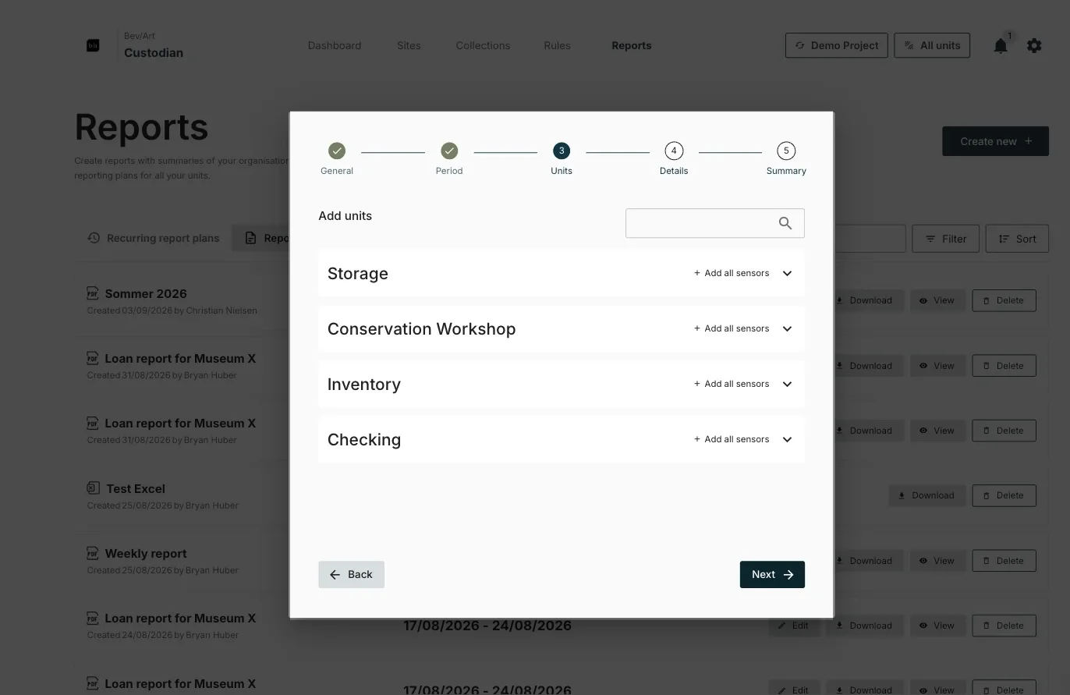This screenshot has width=1070, height=695.
Task: Open the notifications bell icon
Action: click(x=1001, y=46)
